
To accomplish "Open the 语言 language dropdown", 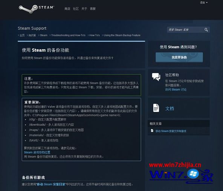I will 204,3.
